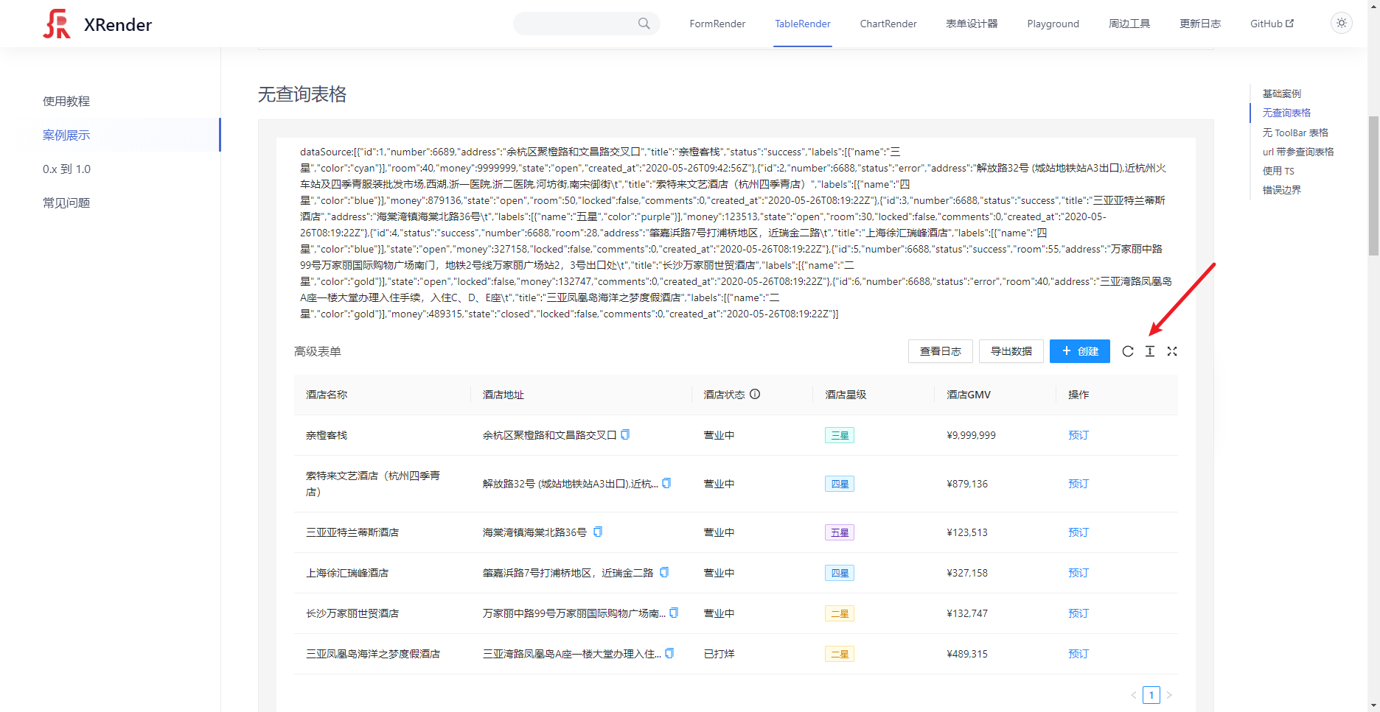Viewport: 1380px width, 712px height.
Task: Click the search magnifier in the top bar
Action: tap(643, 23)
